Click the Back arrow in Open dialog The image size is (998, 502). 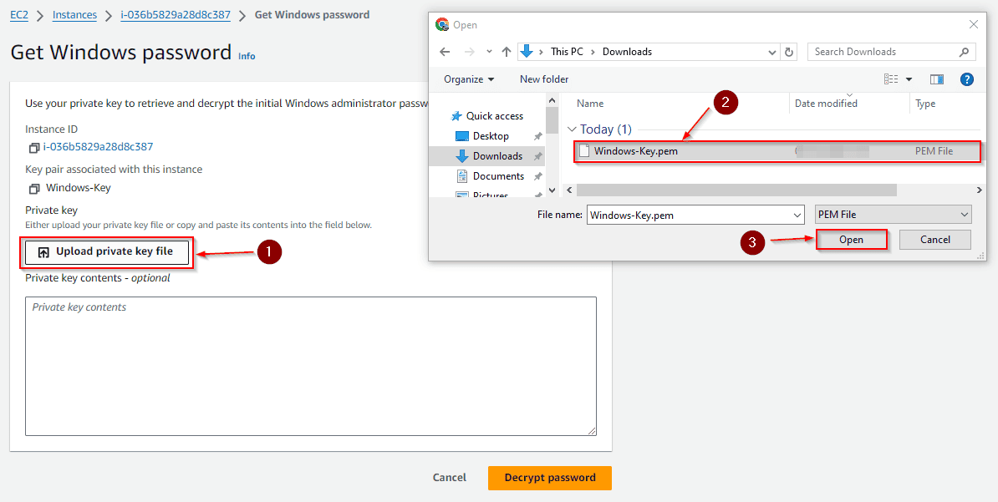coord(446,52)
